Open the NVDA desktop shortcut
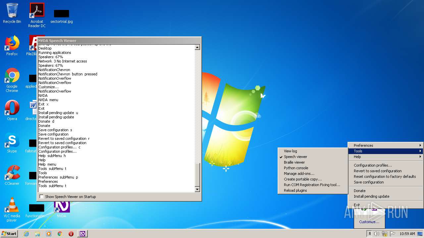 coord(62,209)
